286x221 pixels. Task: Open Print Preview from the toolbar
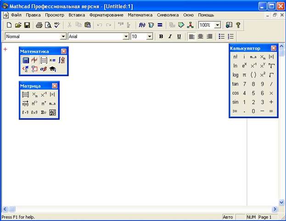point(48,25)
